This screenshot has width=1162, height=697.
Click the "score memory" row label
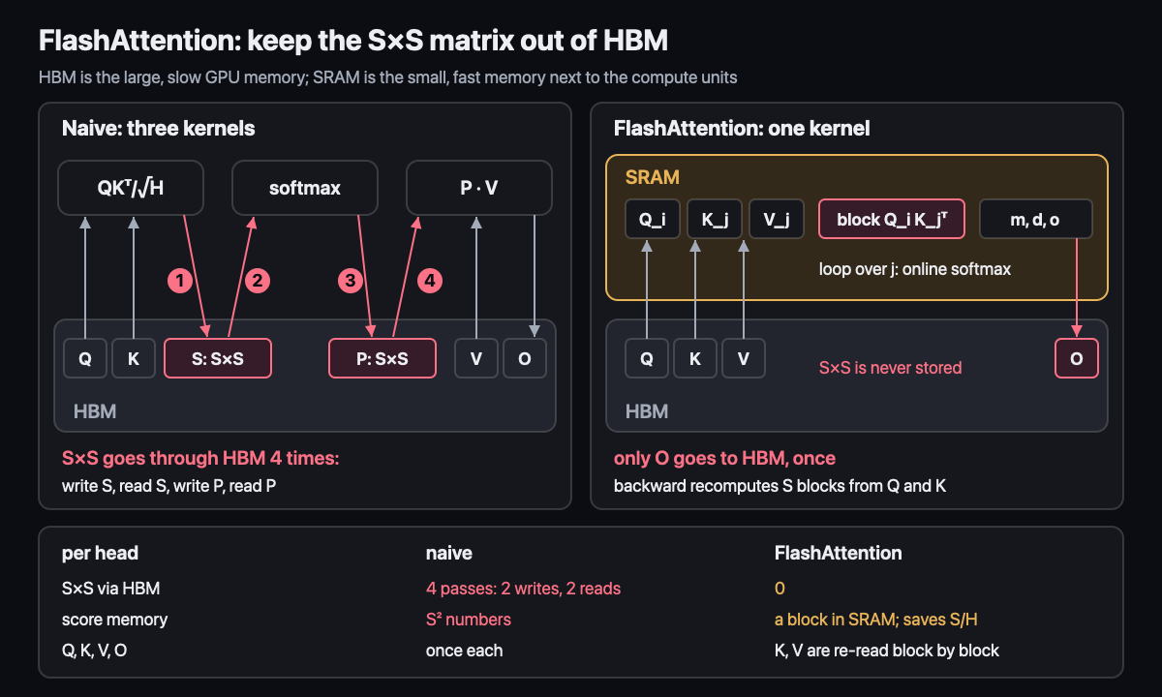point(114,620)
